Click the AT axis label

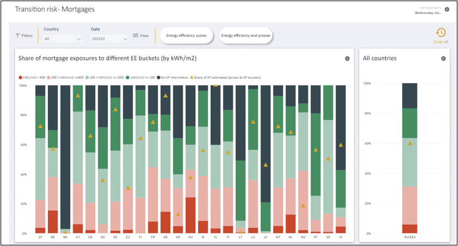(x=41, y=238)
